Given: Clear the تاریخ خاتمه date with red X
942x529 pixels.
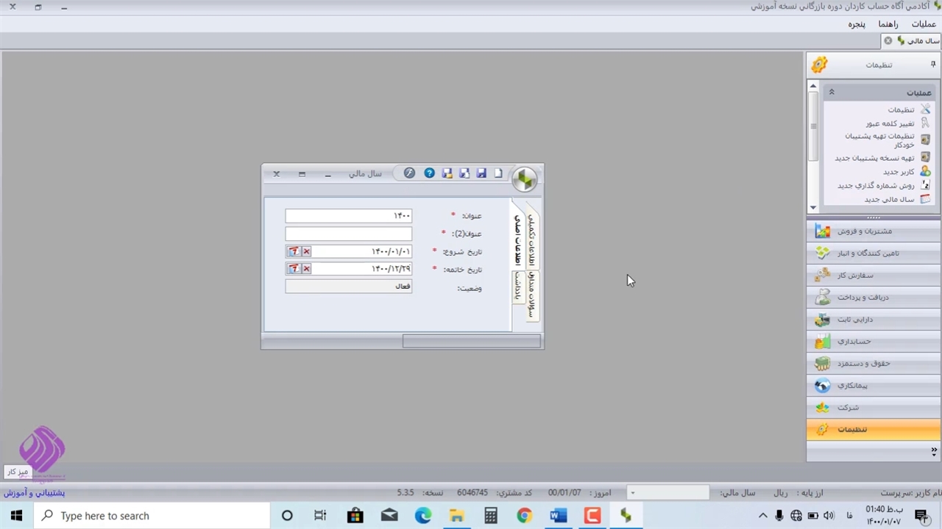Looking at the screenshot, I should pos(306,269).
